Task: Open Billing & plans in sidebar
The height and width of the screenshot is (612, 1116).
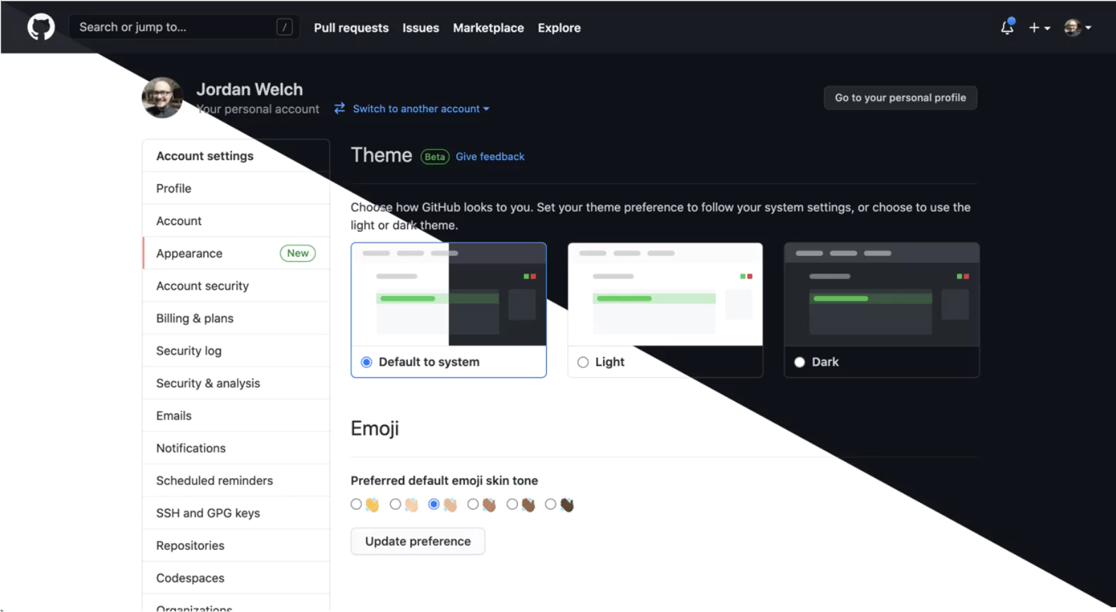Action: (236, 318)
